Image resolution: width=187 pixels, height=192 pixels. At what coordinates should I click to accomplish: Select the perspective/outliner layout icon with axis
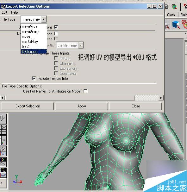tap(3, 140)
